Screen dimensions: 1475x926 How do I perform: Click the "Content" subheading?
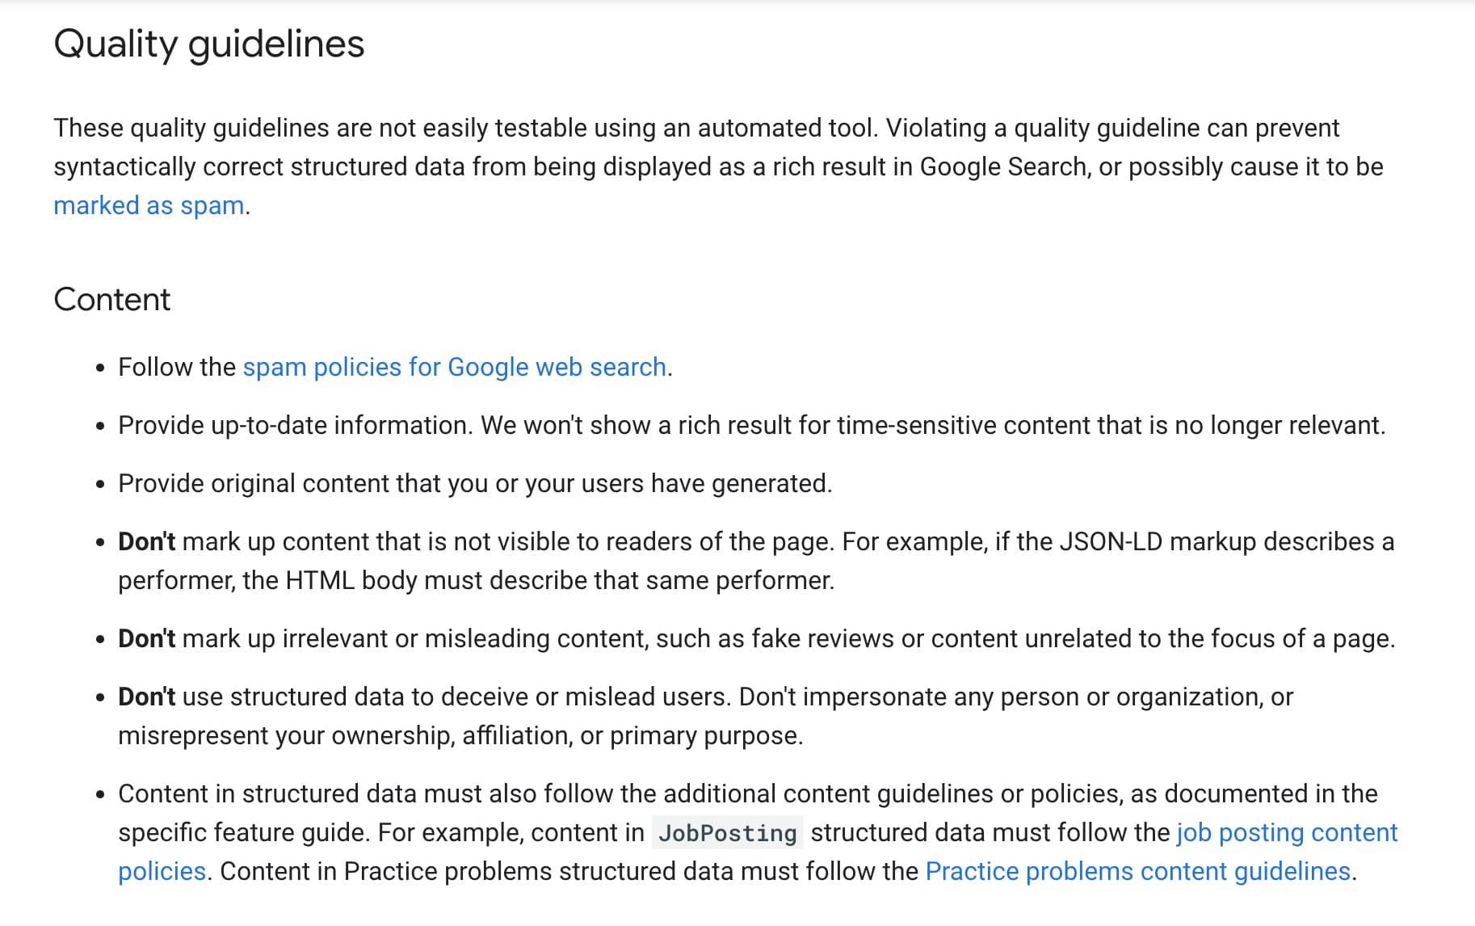(x=111, y=300)
